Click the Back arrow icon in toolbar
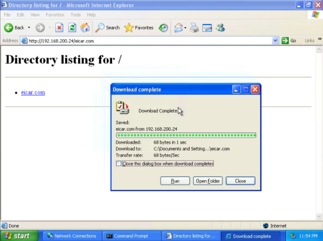 pyautogui.click(x=9, y=27)
